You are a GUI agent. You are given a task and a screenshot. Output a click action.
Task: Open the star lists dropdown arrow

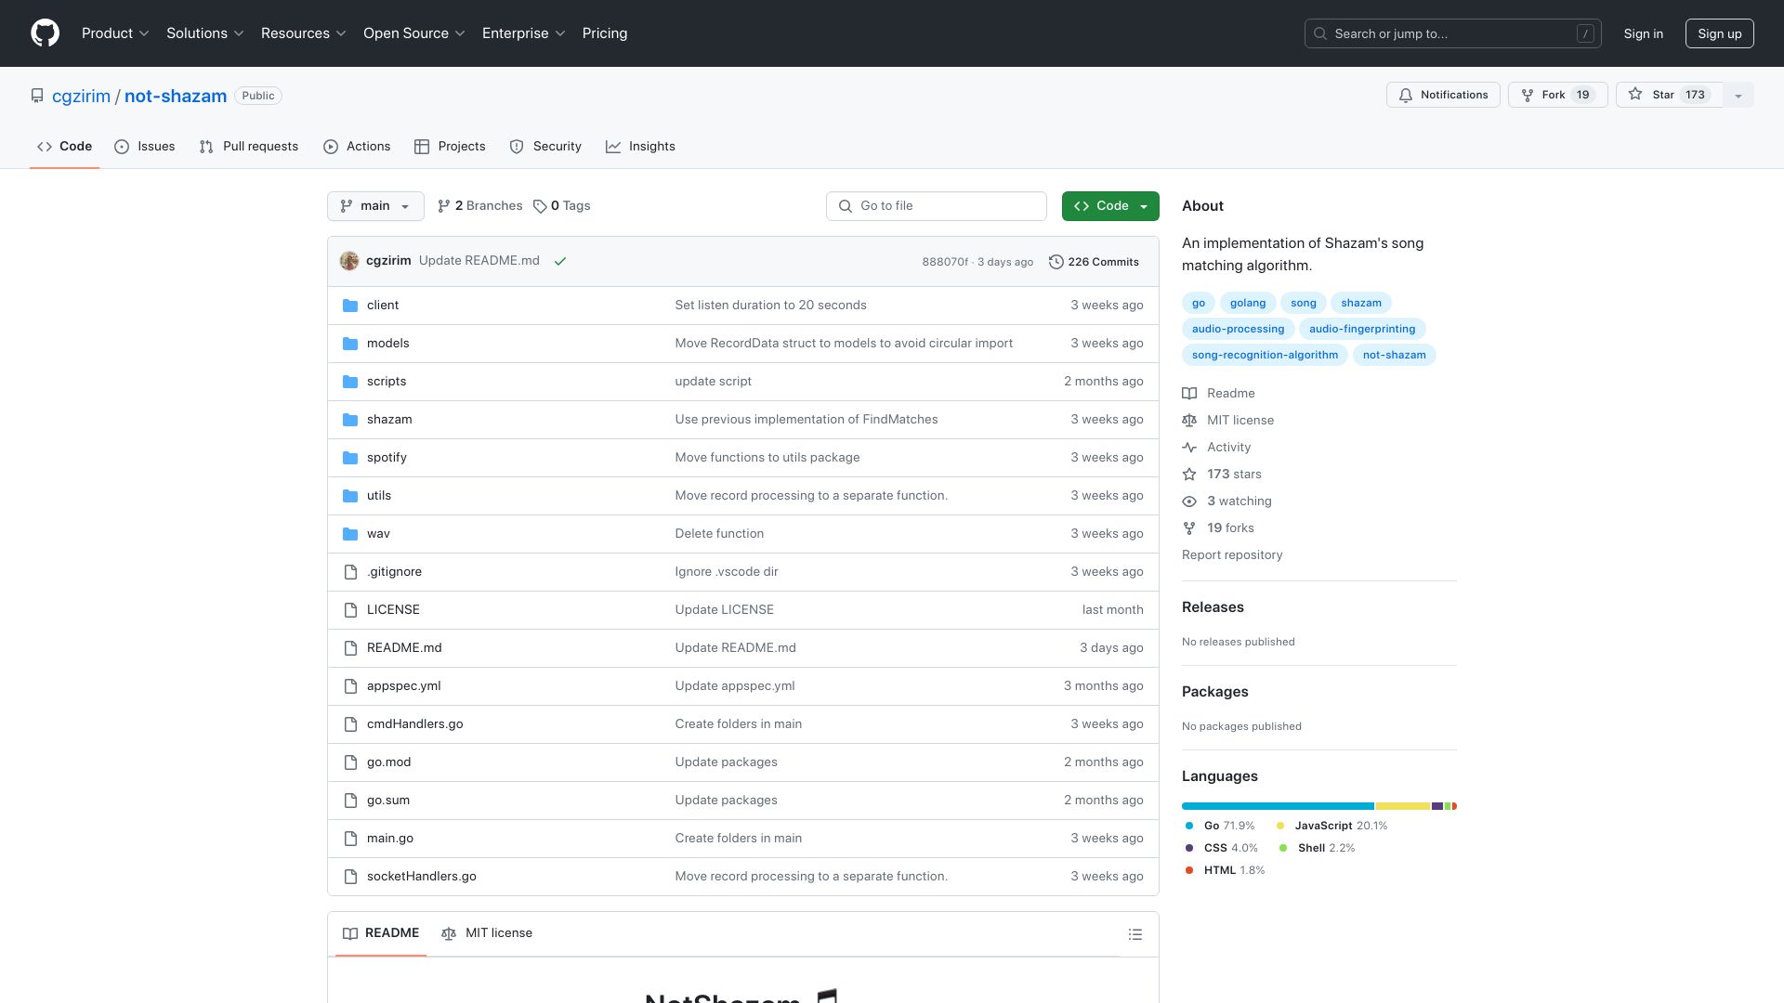coord(1738,95)
